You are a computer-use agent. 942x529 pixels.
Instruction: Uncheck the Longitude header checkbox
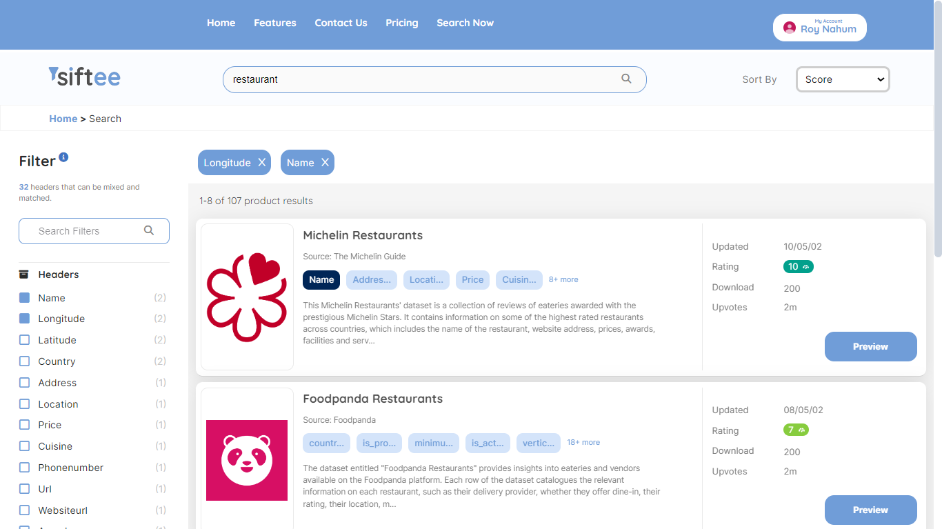point(24,319)
